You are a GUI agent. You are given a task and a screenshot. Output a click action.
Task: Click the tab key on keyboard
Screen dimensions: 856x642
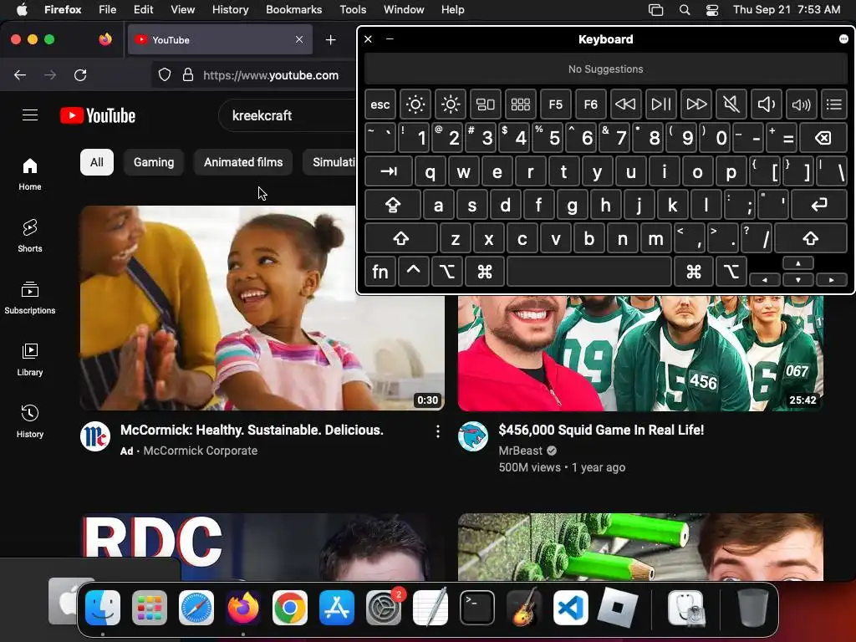click(389, 171)
